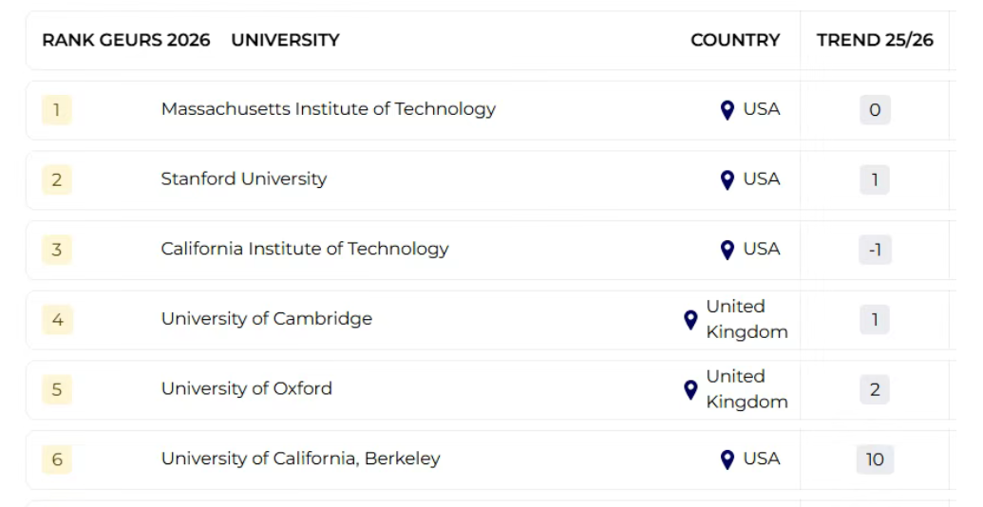Click the location pin in the Stanford University row
The height and width of the screenshot is (507, 983).
tap(728, 179)
